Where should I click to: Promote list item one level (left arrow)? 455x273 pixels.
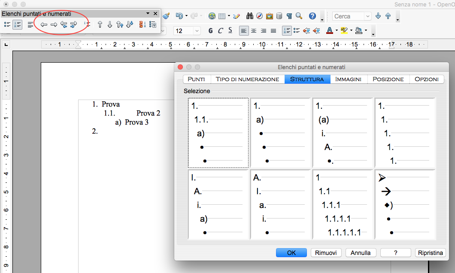[x=44, y=24]
